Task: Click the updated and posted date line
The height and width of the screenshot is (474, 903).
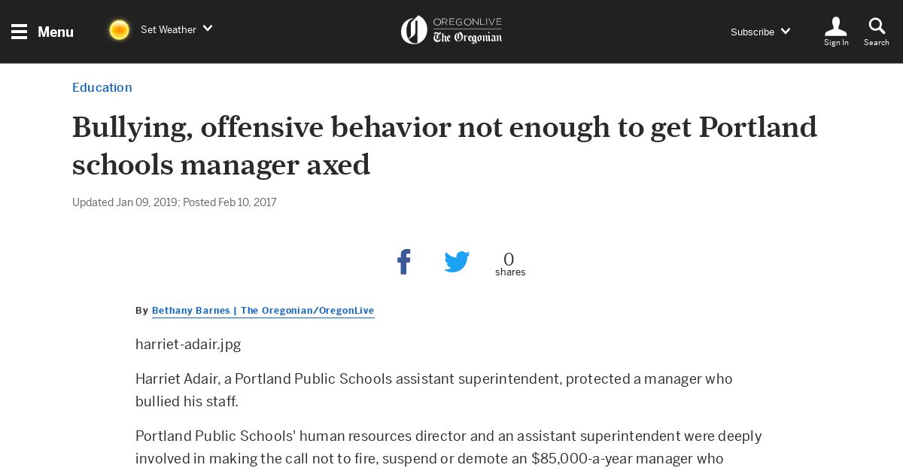Action: pyautogui.click(x=175, y=202)
